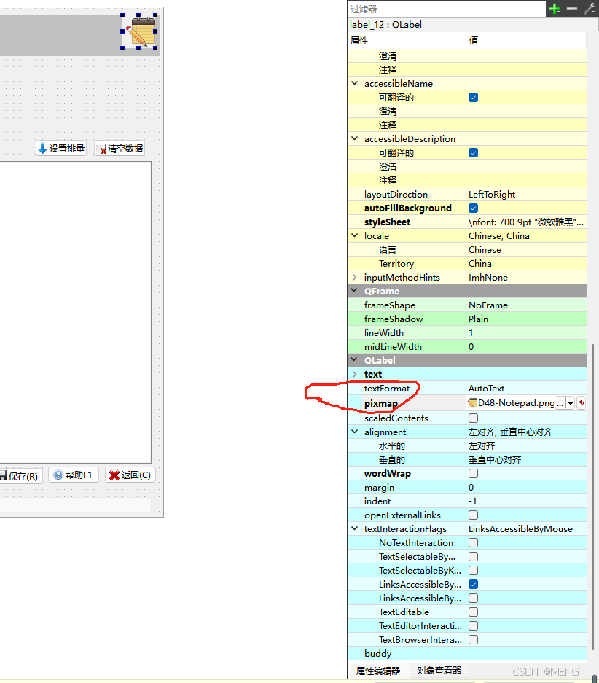Click the revert arrow icon next to pixmap
Screen dimensions: 599x683
[582, 402]
